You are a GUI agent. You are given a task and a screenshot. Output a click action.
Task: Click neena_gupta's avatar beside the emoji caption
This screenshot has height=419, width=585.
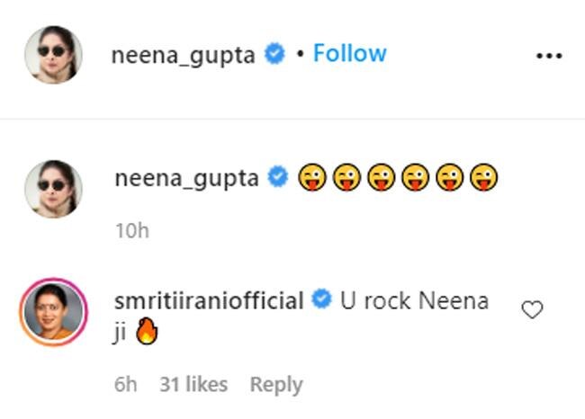pyautogui.click(x=52, y=189)
